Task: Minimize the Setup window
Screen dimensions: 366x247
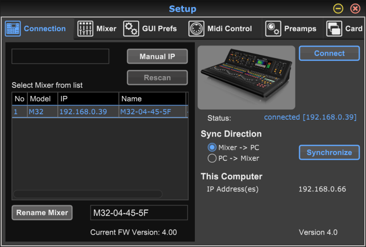Action: (x=338, y=9)
